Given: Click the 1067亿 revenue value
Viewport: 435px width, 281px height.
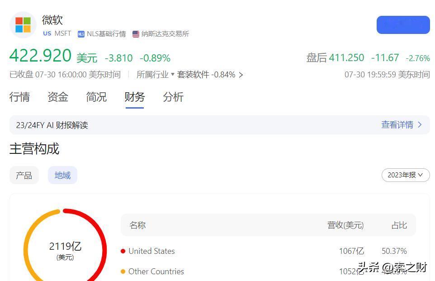Looking at the screenshot, I should (351, 251).
